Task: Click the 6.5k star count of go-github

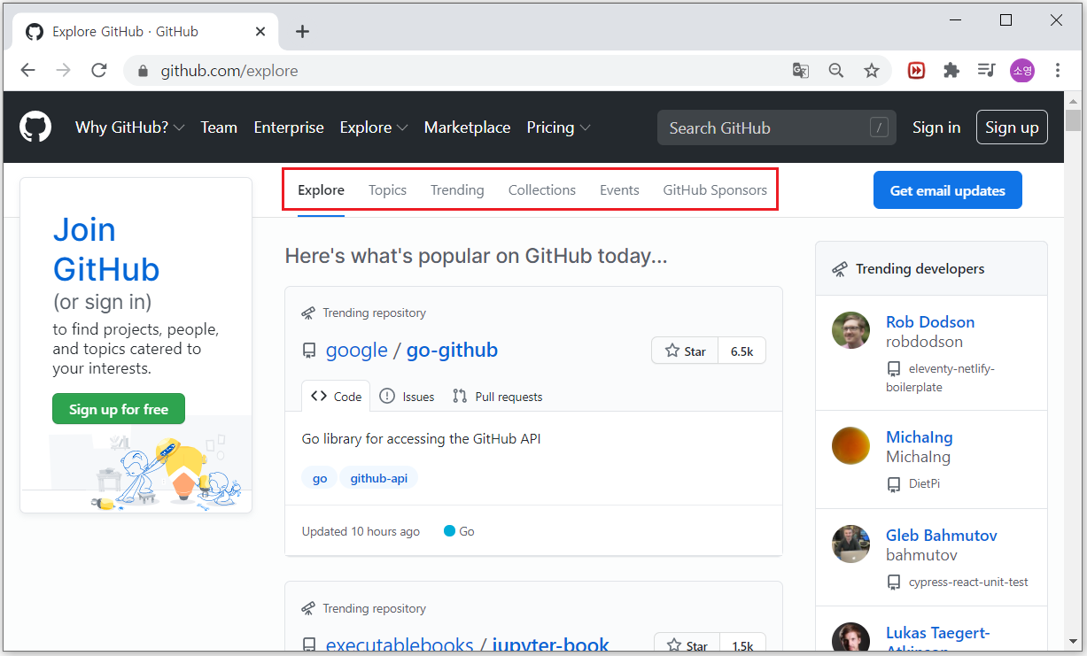Action: click(741, 351)
